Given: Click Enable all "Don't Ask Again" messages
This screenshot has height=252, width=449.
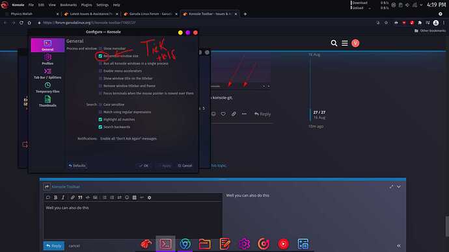Looking at the screenshot, I should click(x=128, y=138).
